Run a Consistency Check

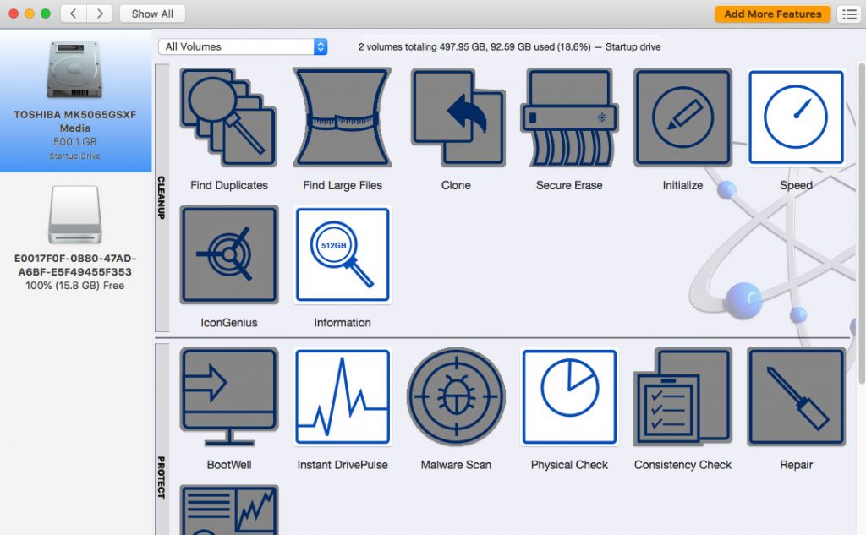click(682, 396)
